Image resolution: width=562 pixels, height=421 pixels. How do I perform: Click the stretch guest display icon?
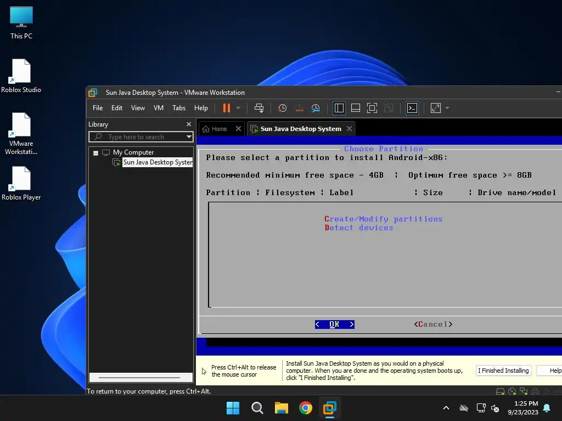(x=435, y=108)
